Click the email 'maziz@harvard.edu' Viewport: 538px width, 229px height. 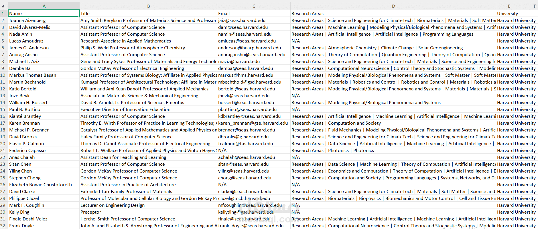point(239,61)
